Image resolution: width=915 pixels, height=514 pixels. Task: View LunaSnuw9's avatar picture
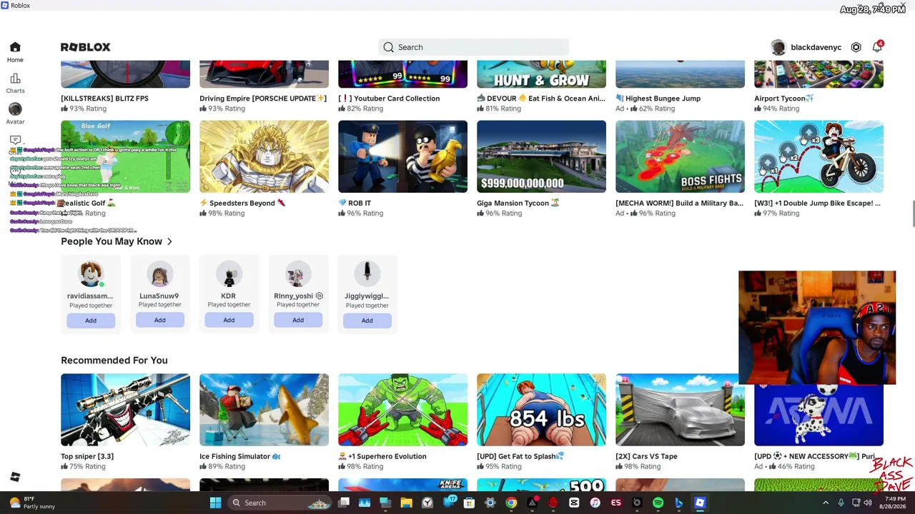pos(159,274)
